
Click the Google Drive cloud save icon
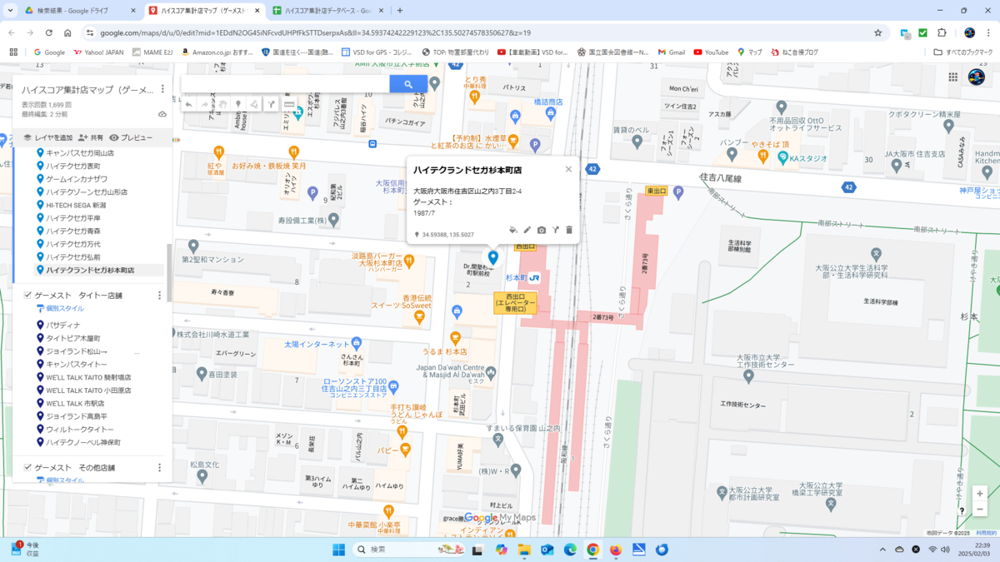pyautogui.click(x=162, y=114)
